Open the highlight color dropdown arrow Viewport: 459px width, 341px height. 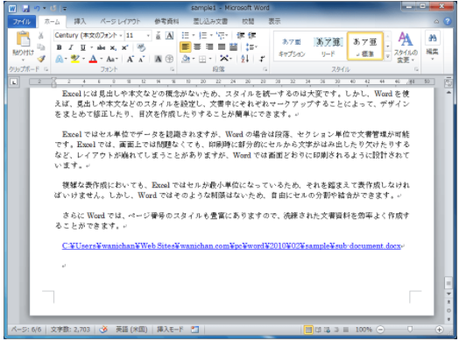[83, 60]
